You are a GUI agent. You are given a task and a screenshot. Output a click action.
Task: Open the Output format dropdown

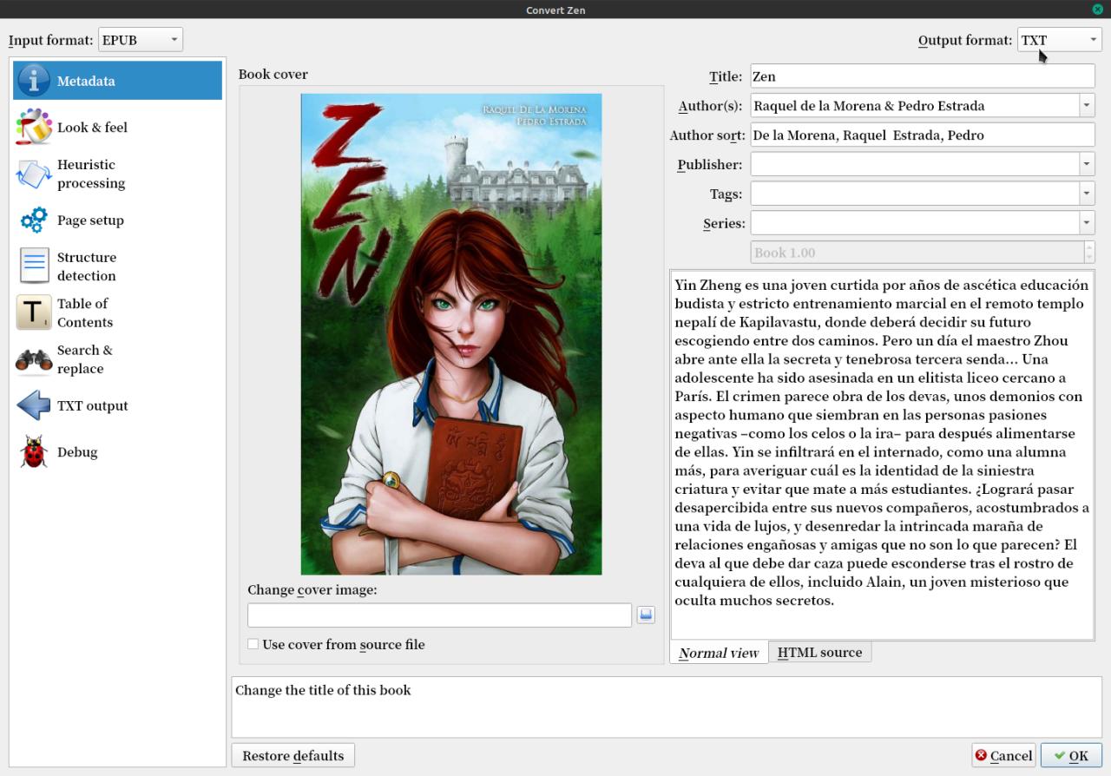(x=1060, y=40)
